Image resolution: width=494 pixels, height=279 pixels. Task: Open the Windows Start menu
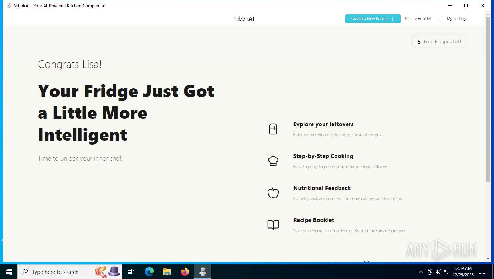[9, 272]
